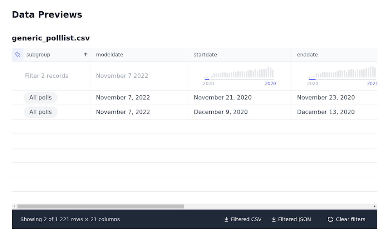Click the 'generic_polllist.csv' file title
The height and width of the screenshot is (241, 388).
(51, 38)
